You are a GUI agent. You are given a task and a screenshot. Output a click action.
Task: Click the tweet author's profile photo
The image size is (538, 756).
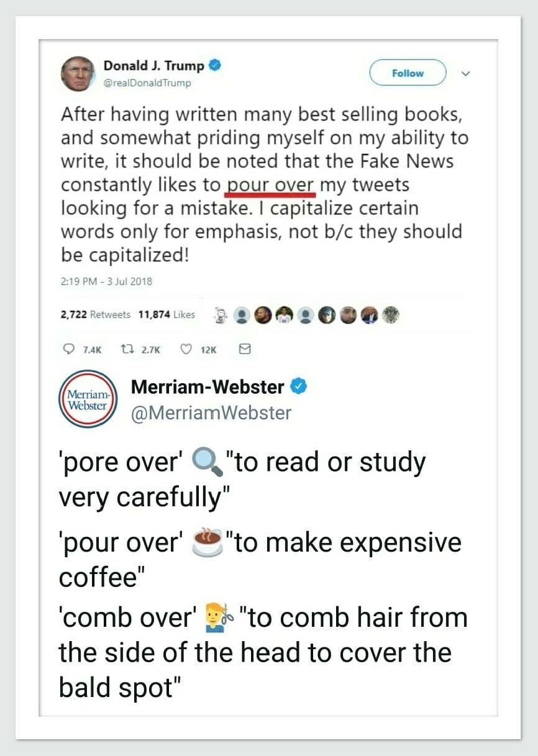point(76,73)
